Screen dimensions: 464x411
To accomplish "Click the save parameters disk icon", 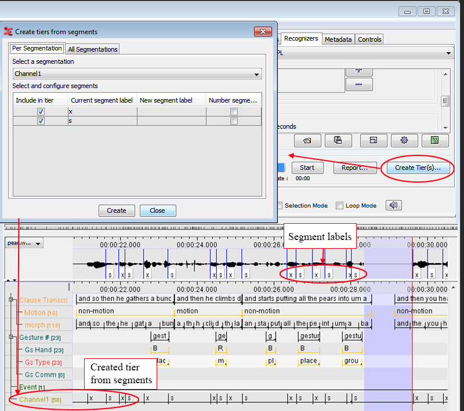I will coord(338,140).
